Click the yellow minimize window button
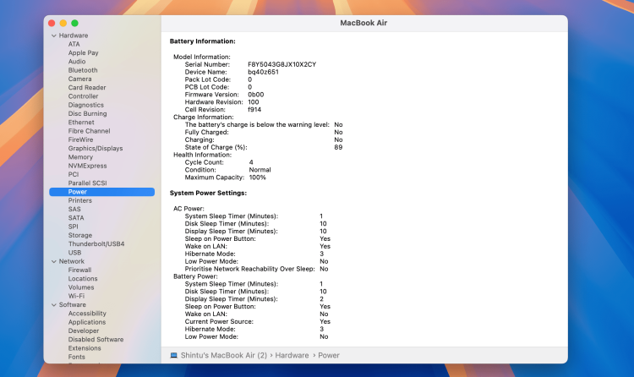634x377 pixels. (63, 24)
